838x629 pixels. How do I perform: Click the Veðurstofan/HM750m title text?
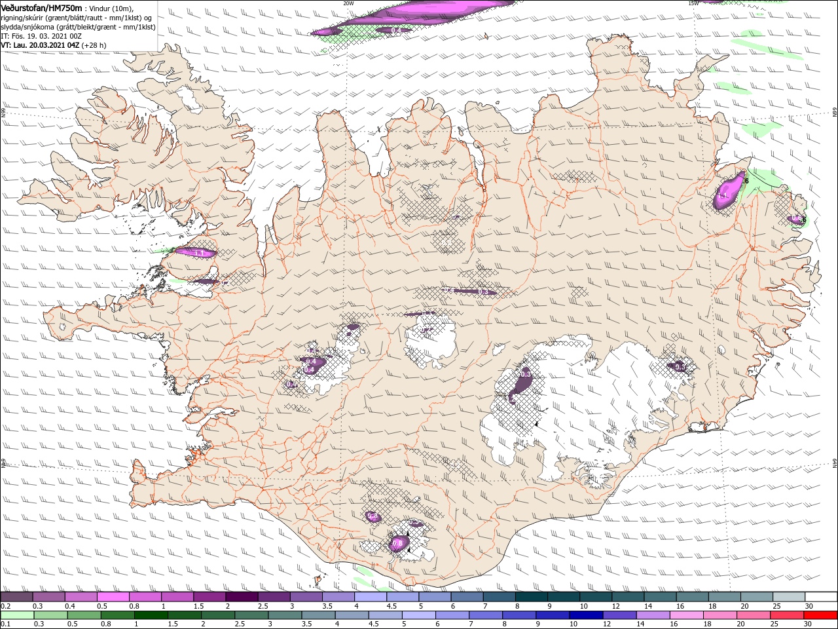point(41,7)
